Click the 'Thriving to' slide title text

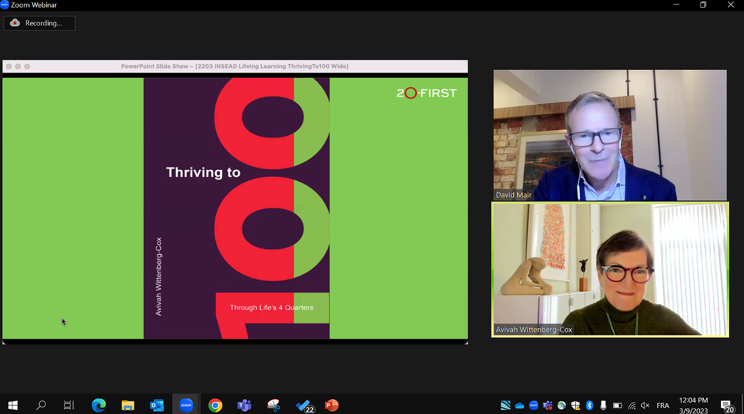pyautogui.click(x=203, y=173)
